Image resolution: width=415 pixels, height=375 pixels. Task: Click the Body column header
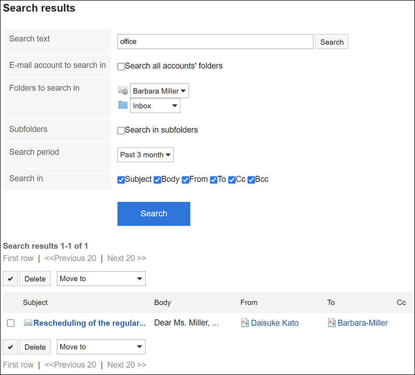click(x=162, y=302)
